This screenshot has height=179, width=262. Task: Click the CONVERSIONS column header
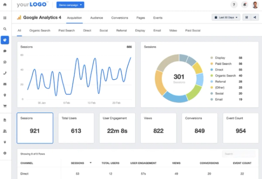pos(209,163)
